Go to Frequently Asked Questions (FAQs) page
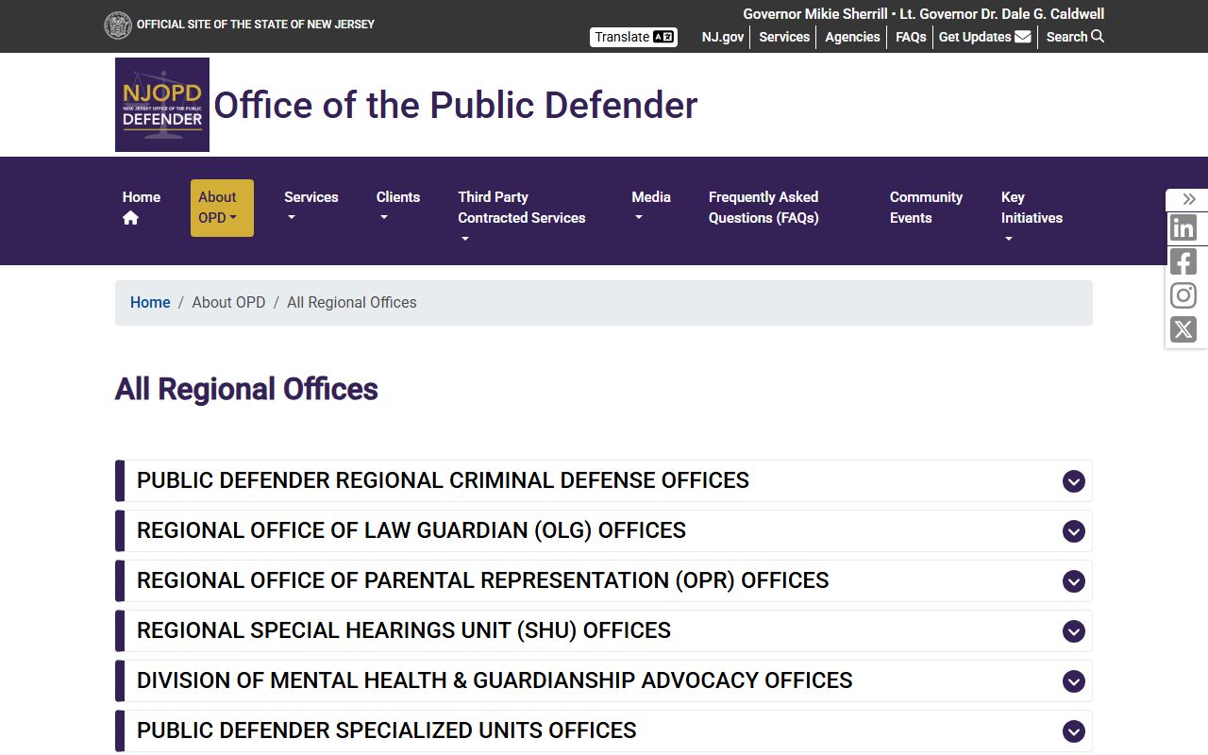 tap(763, 208)
